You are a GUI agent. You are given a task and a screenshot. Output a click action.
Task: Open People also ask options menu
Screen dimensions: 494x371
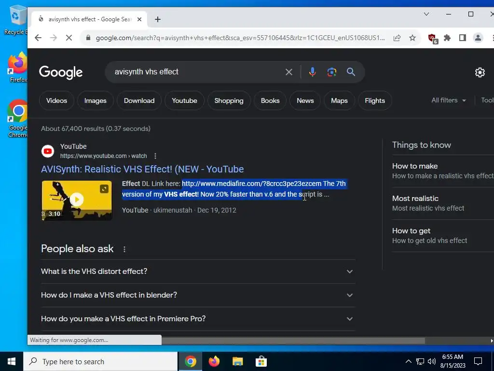pyautogui.click(x=124, y=249)
